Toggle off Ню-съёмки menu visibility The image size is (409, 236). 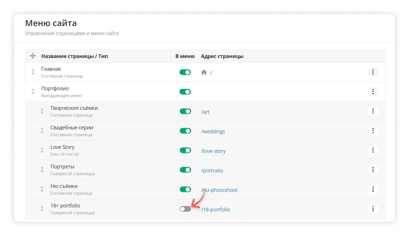(185, 189)
